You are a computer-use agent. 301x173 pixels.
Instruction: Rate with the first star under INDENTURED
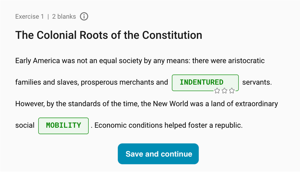click(x=217, y=91)
